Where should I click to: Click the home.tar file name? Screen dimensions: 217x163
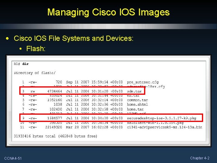pos(135,109)
